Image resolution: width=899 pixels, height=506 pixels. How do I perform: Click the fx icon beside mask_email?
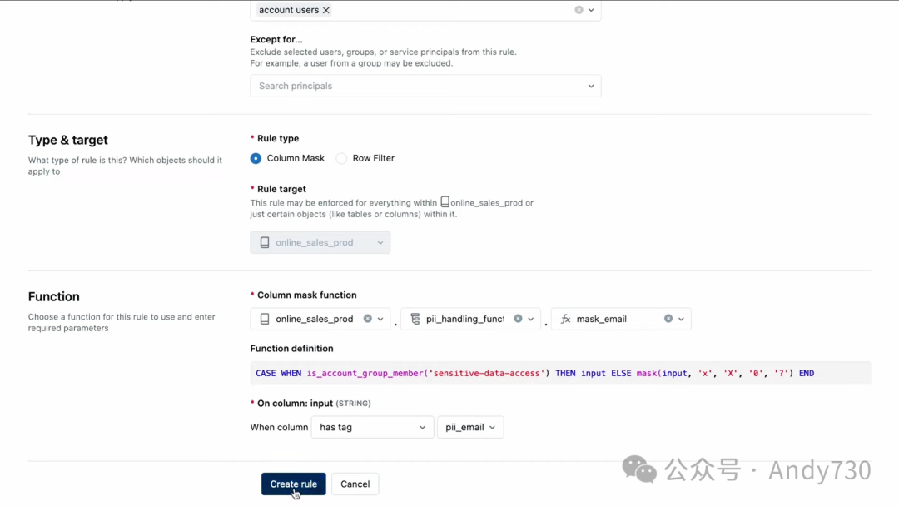tap(566, 319)
